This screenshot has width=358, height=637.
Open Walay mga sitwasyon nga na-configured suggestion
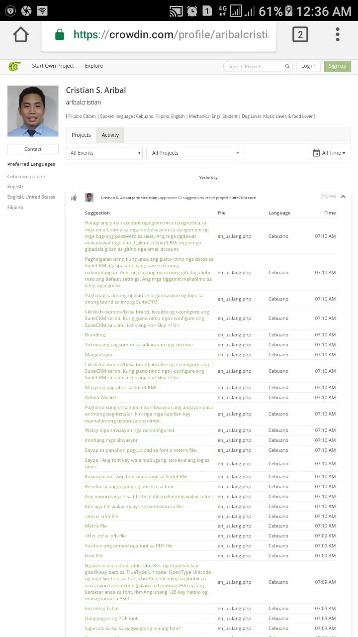[129, 430]
